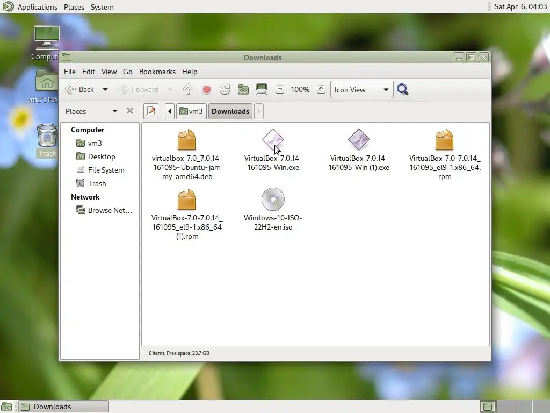The image size is (550, 413).
Task: Open the Bookmarks menu
Action: tap(157, 72)
